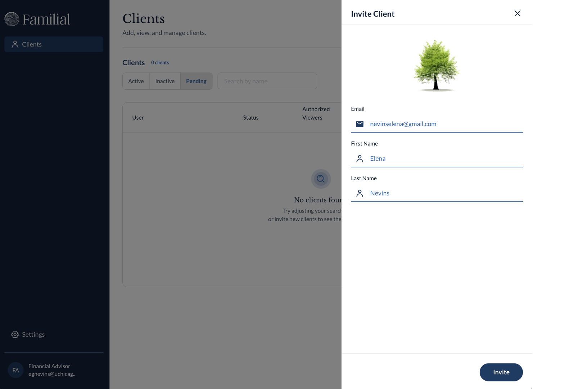
Task: Click the Status column header
Action: (x=251, y=117)
